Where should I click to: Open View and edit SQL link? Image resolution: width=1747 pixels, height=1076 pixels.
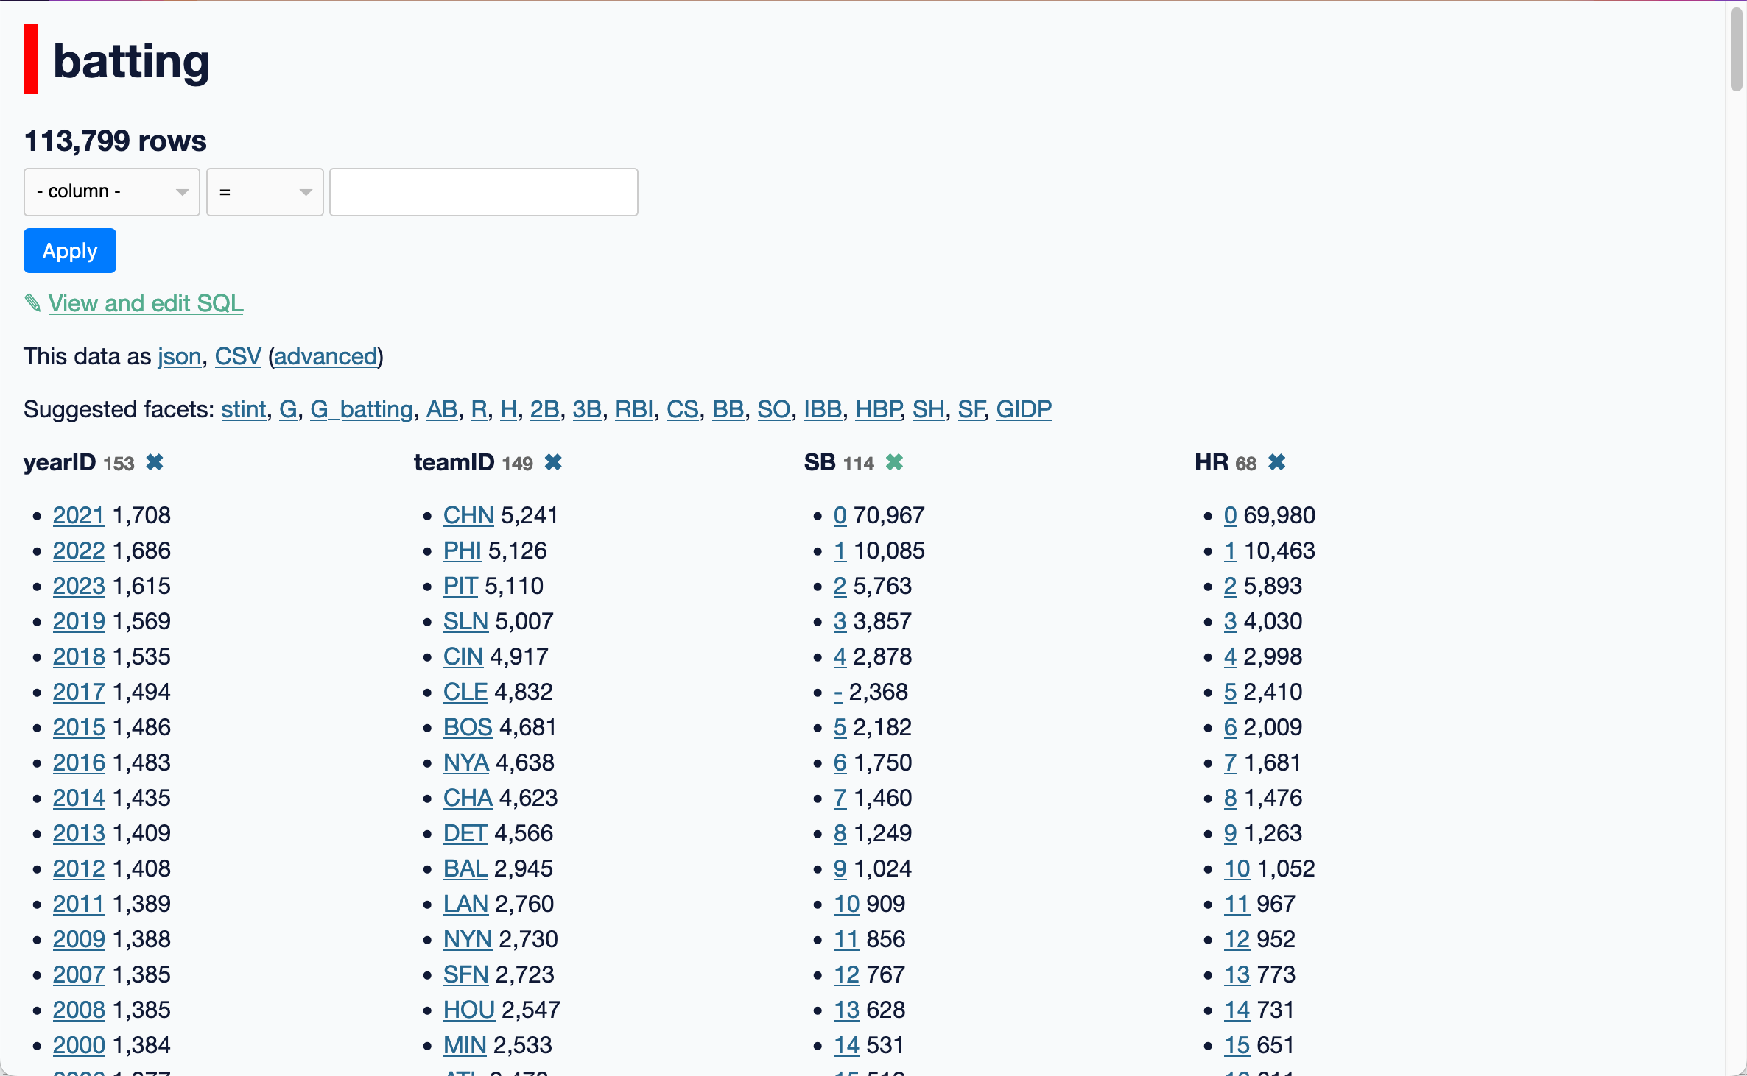pos(145,303)
